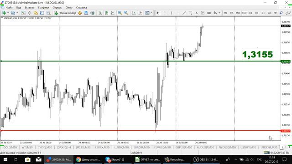Image resolution: width=292 pixels, height=164 pixels.
Task: Open the Графики menu
Action: tap(43, 8)
